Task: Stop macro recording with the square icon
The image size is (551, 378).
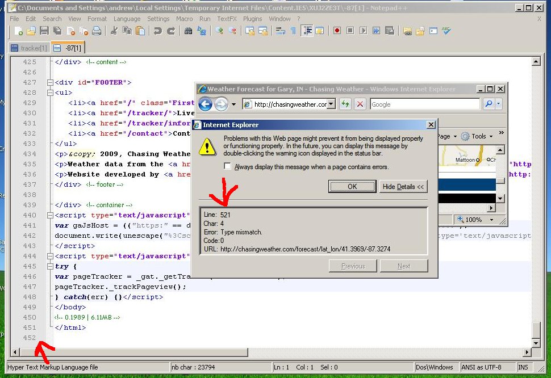Action: [350, 31]
